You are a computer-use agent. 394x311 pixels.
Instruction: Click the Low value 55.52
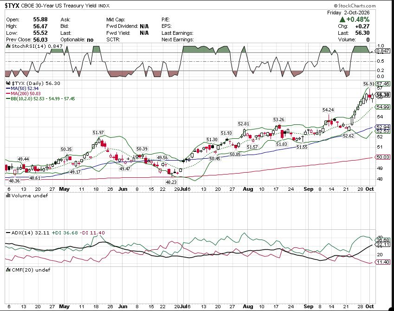[x=40, y=32]
